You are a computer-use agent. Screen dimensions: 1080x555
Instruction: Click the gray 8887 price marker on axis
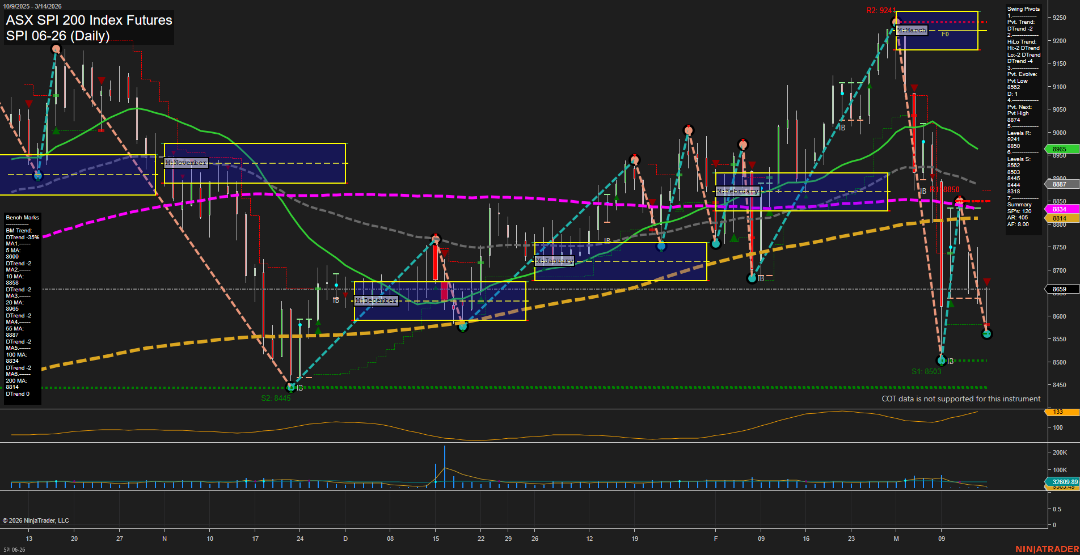(1058, 184)
